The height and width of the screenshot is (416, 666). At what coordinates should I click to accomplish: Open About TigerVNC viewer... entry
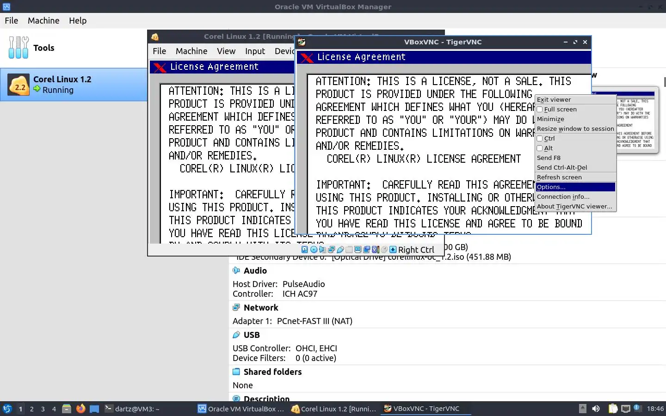(575, 206)
